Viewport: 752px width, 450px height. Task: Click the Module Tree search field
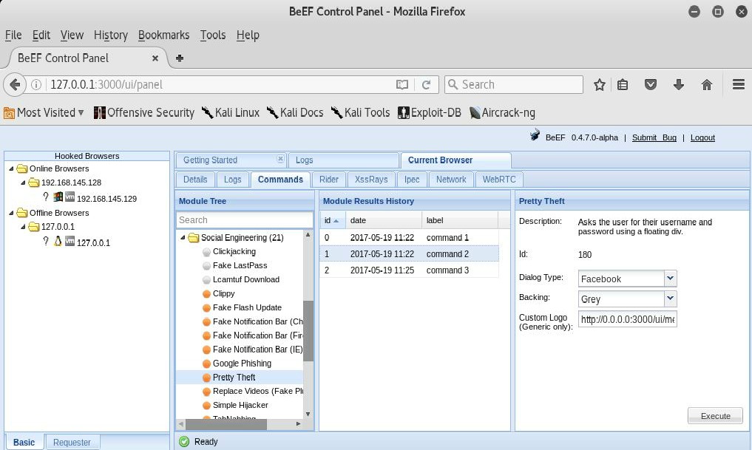point(245,220)
